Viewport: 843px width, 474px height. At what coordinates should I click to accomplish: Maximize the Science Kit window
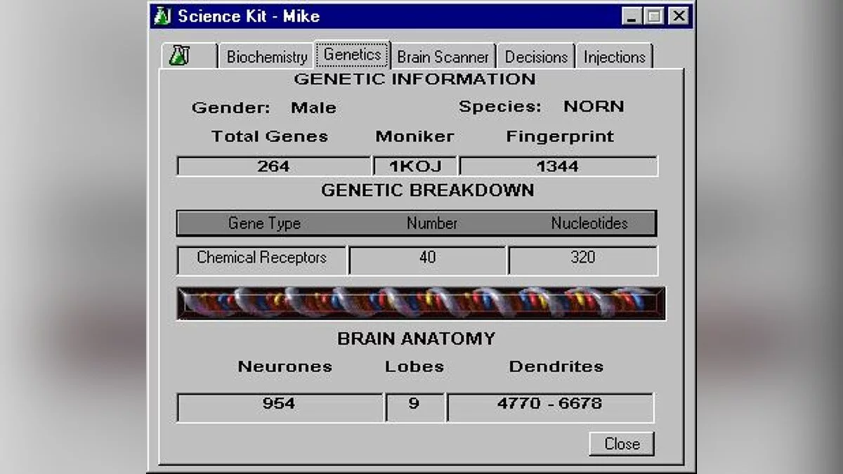coord(655,16)
